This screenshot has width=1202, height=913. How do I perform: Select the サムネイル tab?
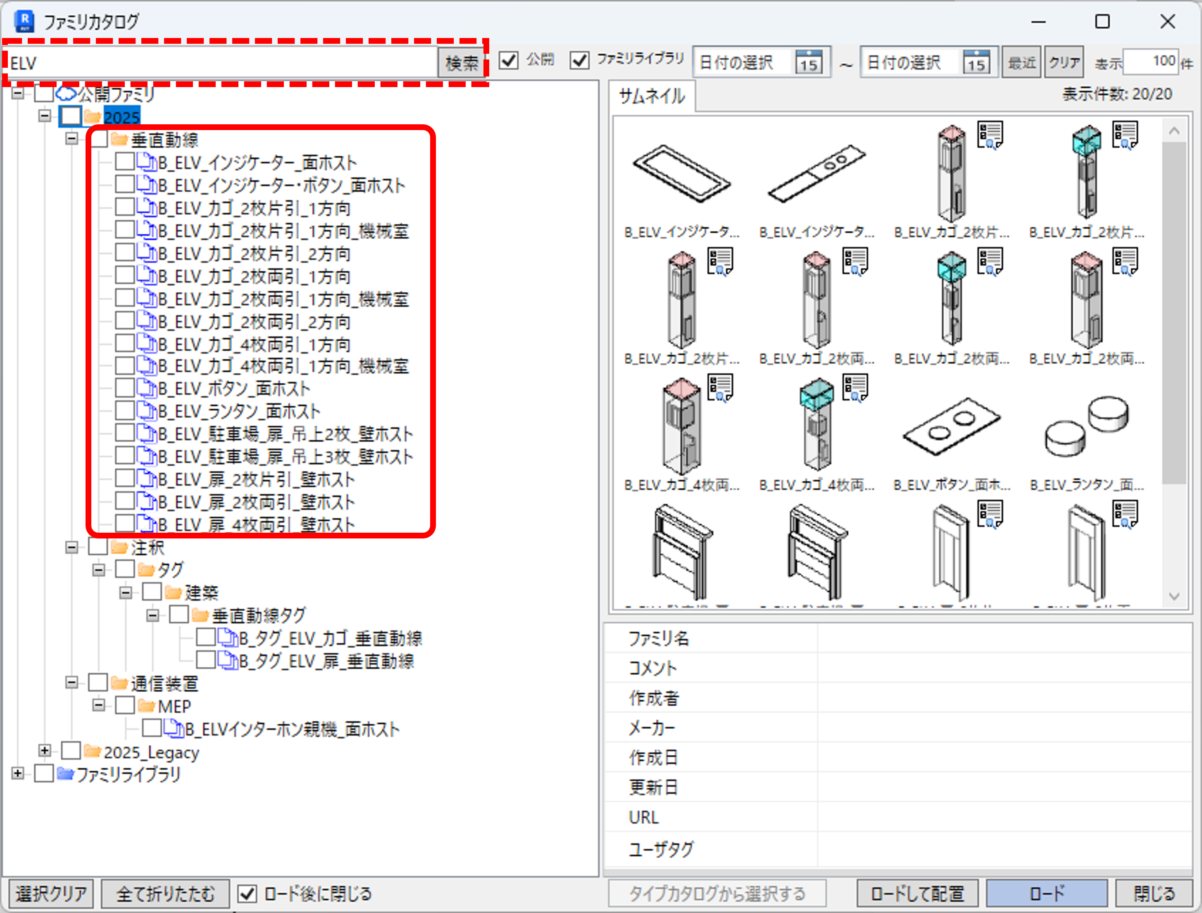coord(652,96)
